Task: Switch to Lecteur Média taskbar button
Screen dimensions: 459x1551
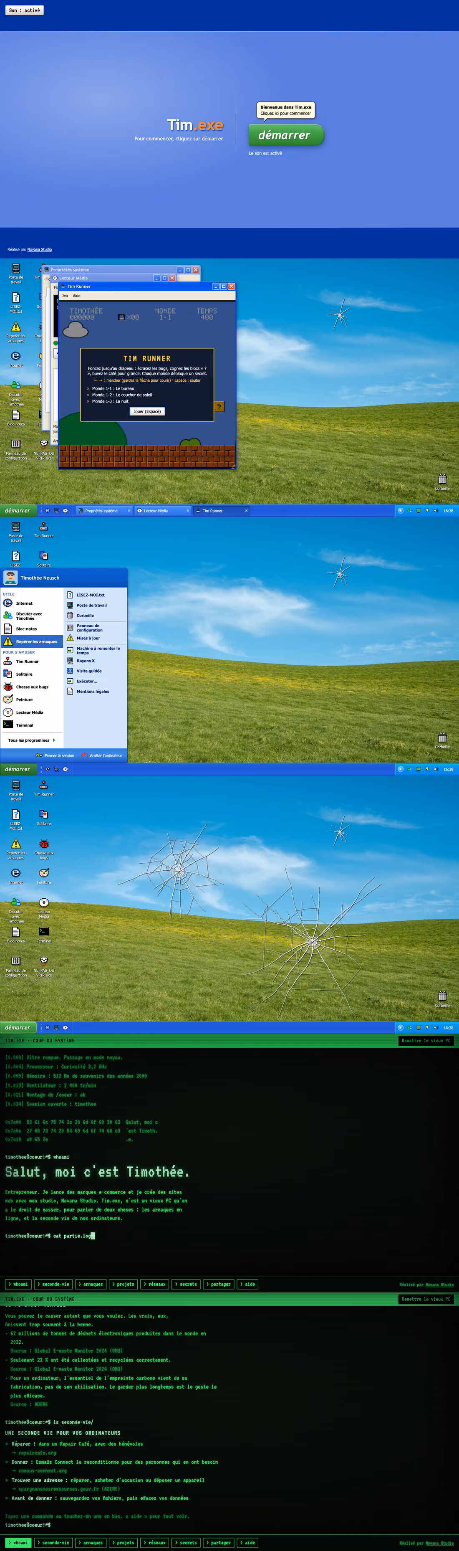Action: pyautogui.click(x=162, y=511)
